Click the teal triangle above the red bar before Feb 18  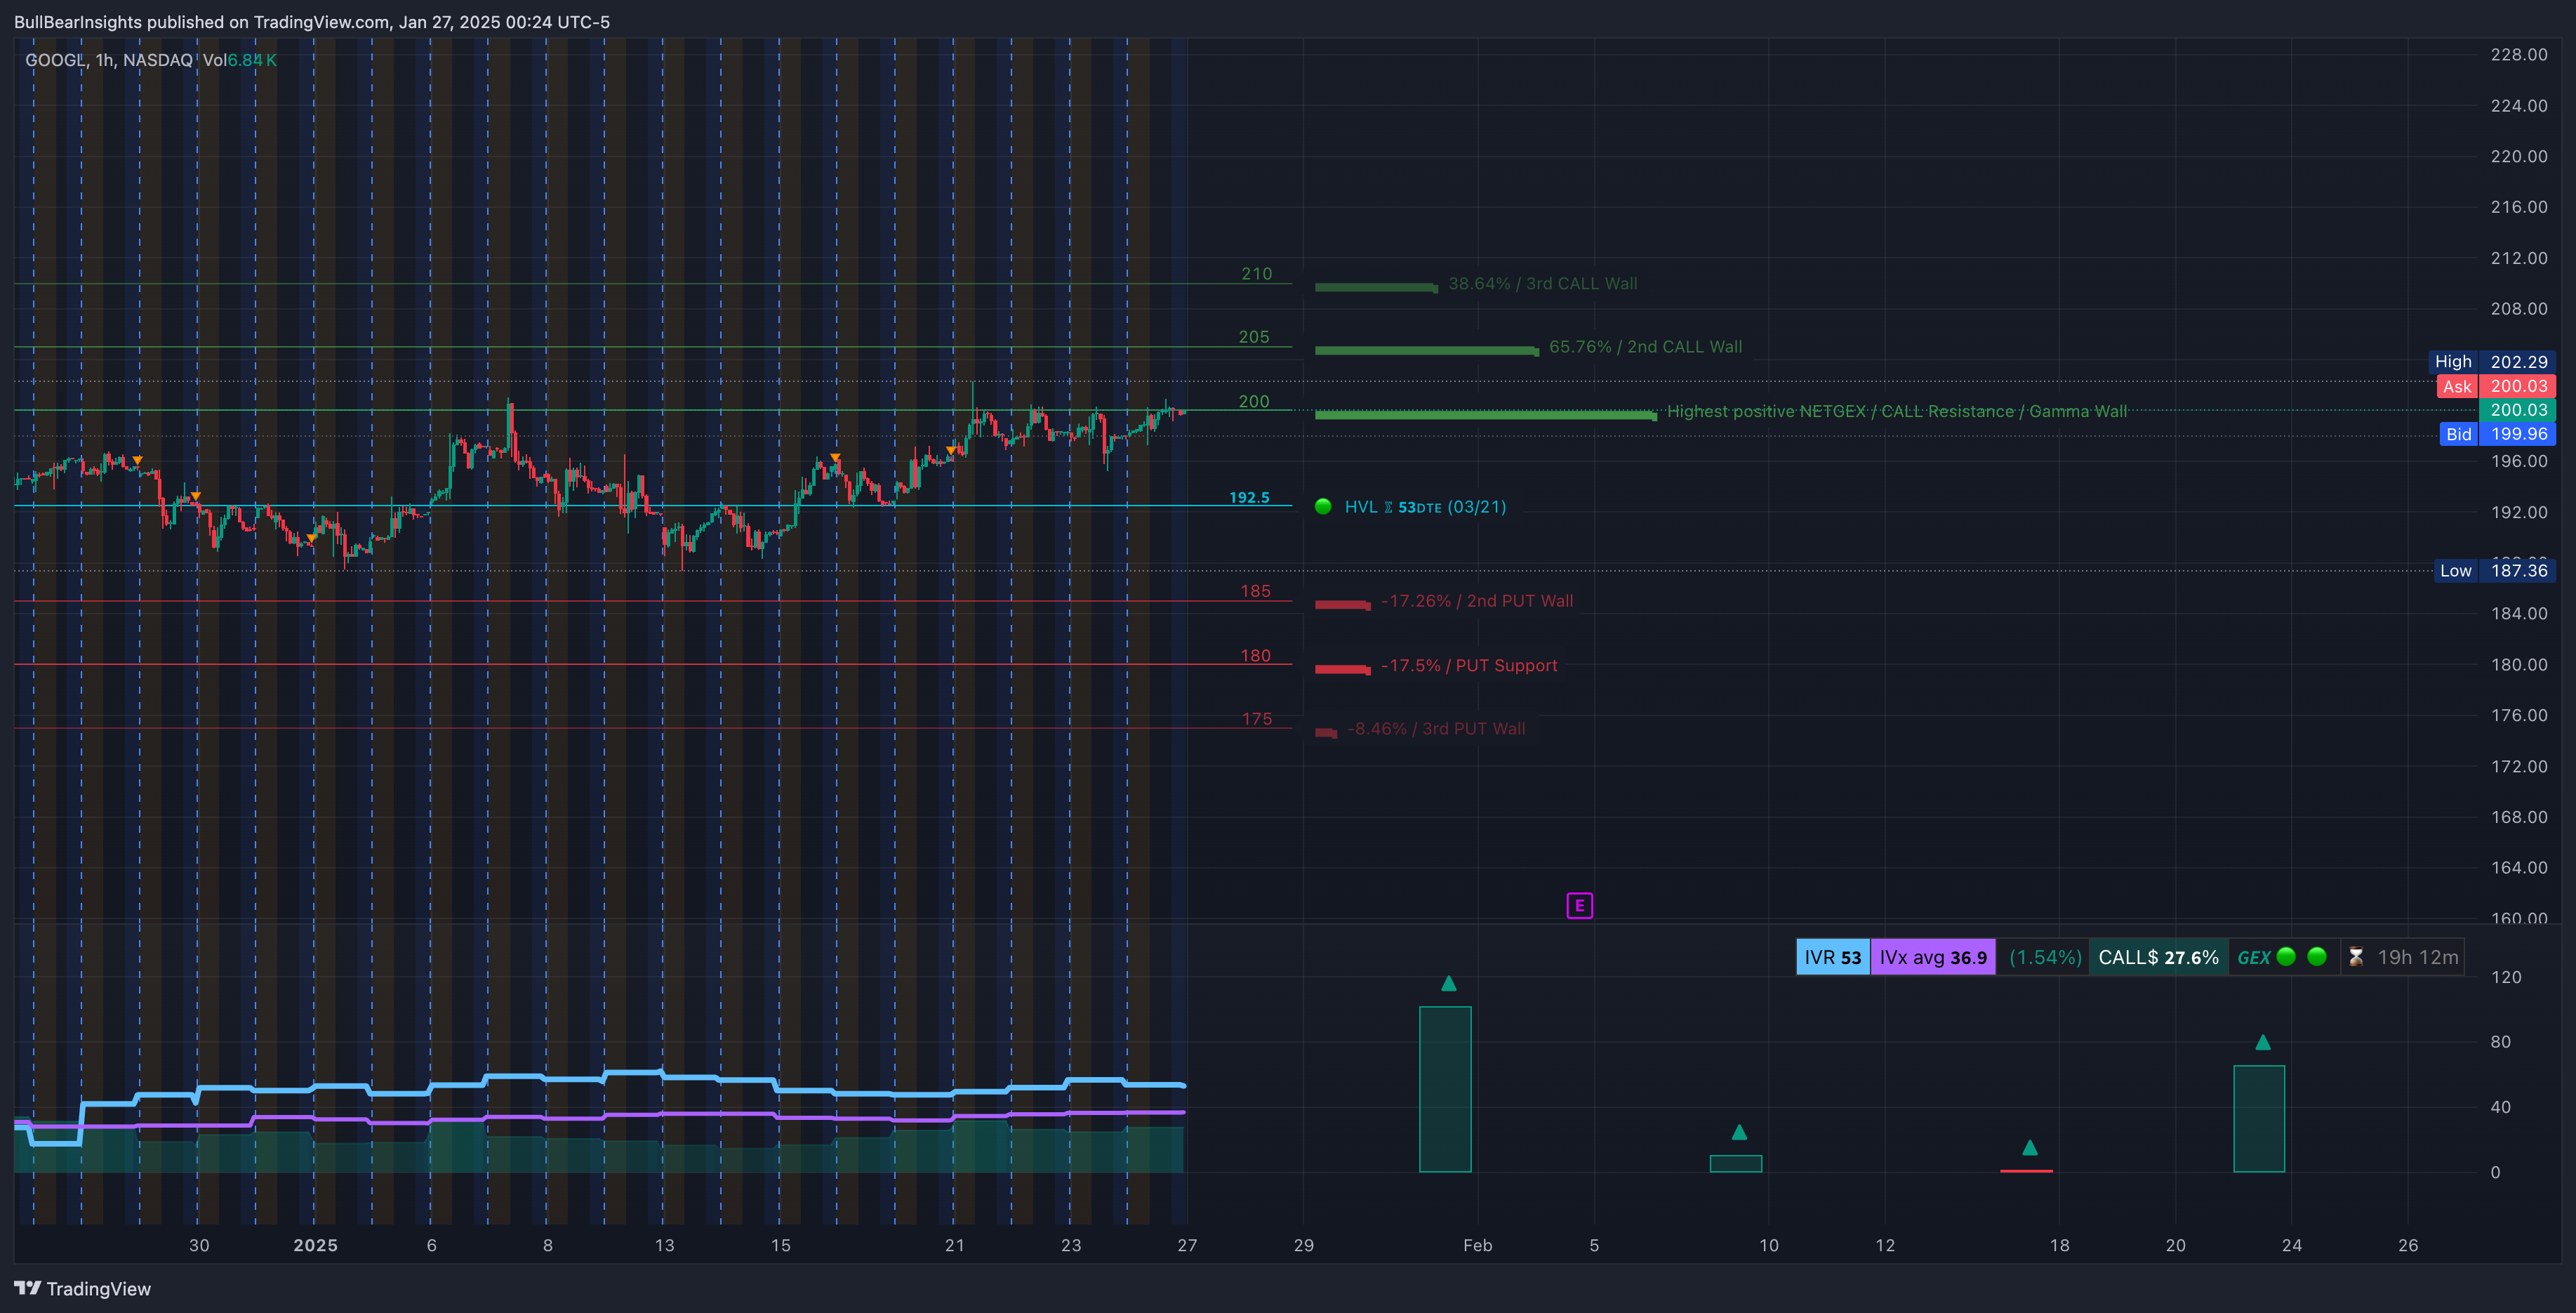[x=2029, y=1147]
